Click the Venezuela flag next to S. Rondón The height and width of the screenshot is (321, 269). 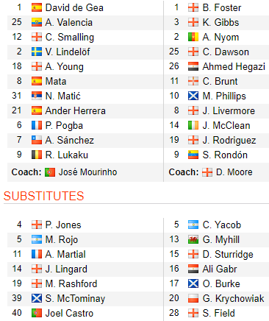click(x=193, y=155)
